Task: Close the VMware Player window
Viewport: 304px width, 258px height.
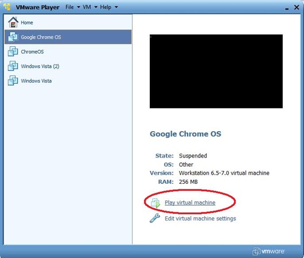Action: (296, 8)
